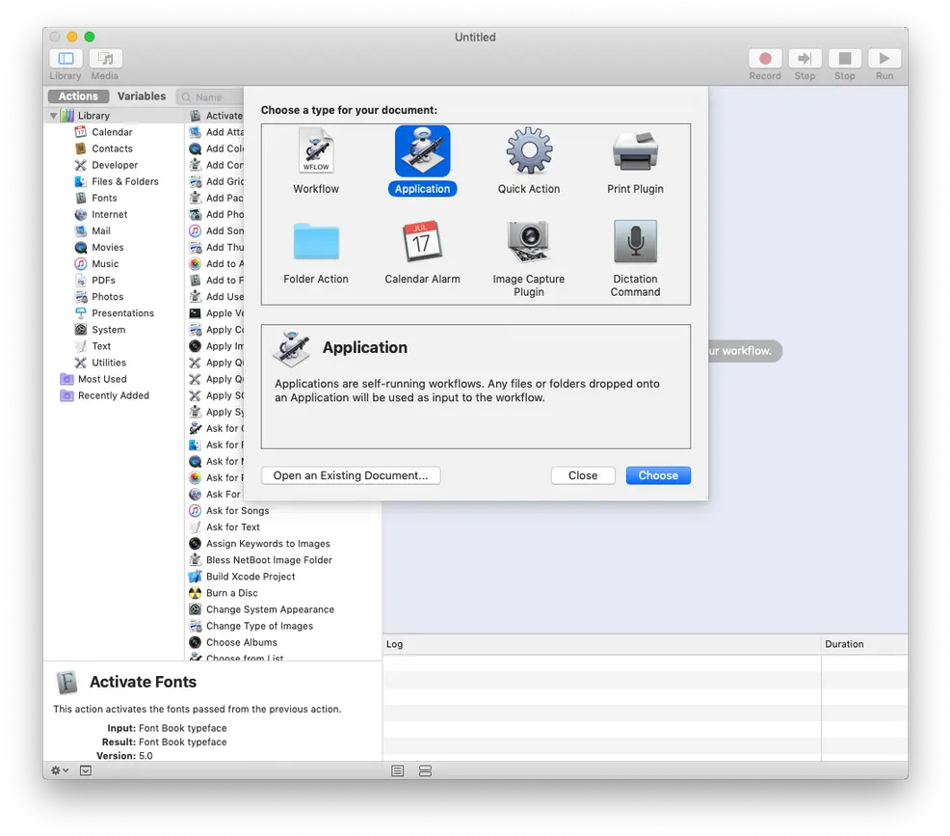950x836 pixels.
Task: Click the Step toolbar button
Action: coord(805,59)
